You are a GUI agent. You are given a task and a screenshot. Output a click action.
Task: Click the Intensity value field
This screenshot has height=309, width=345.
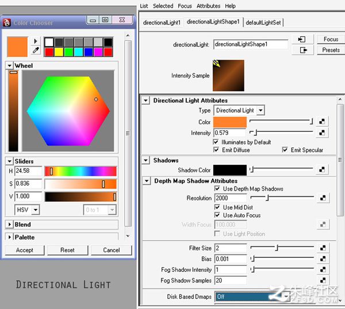pyautogui.click(x=229, y=133)
